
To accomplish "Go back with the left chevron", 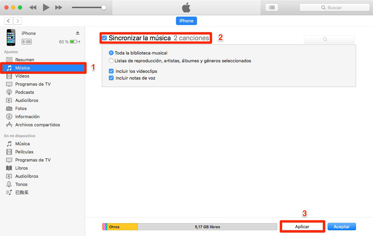I will (8, 21).
